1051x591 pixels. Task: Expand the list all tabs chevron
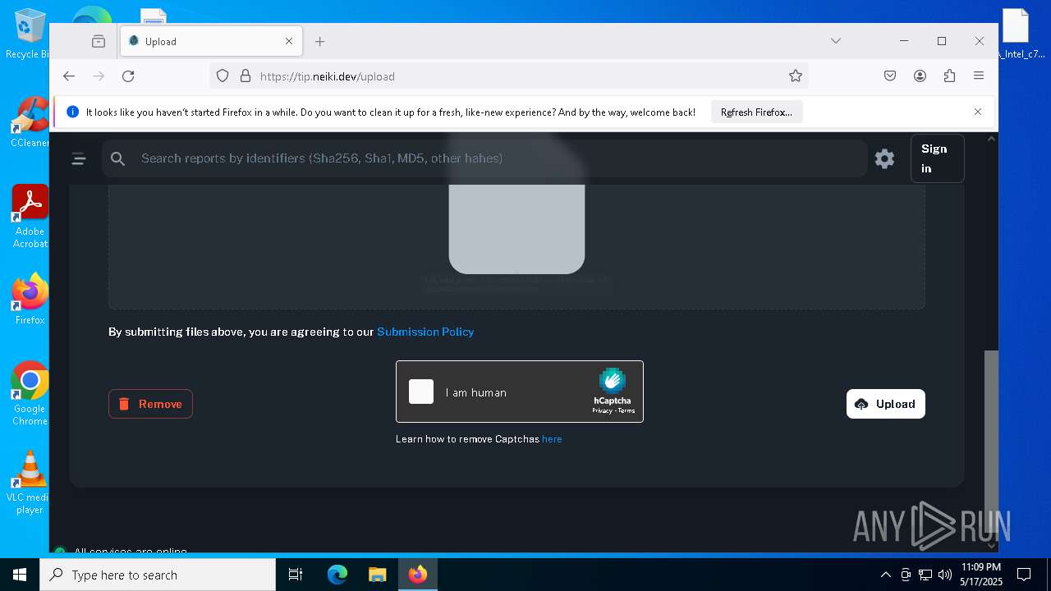pyautogui.click(x=835, y=41)
